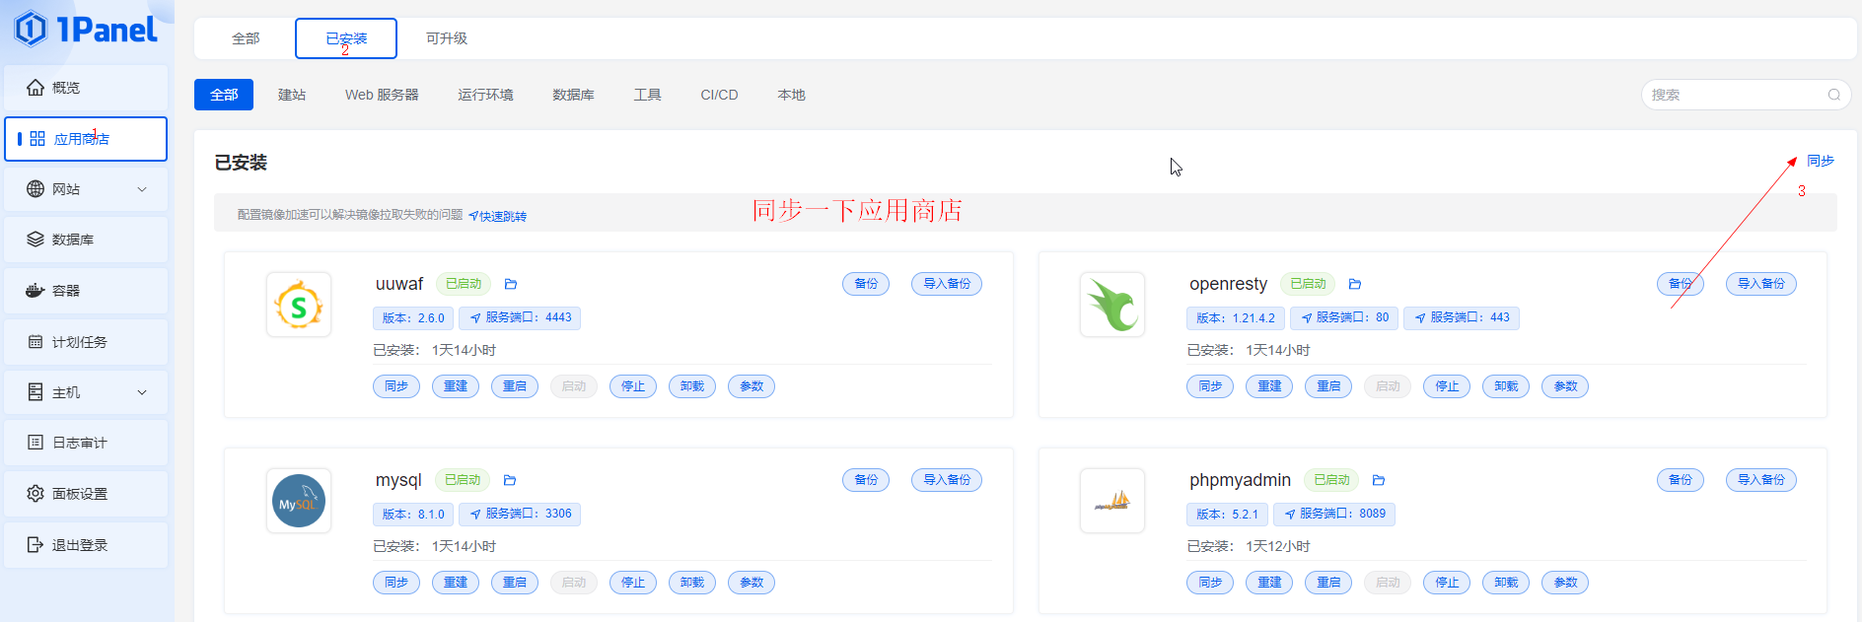This screenshot has width=1862, height=622.
Task: Click the openresty green bird logo
Action: click(x=1112, y=305)
